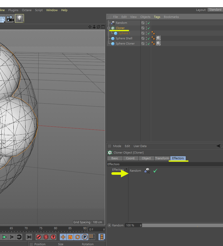The width and height of the screenshot is (223, 246).
Task: Toggle Rotation key recording
Action: pos(78,237)
